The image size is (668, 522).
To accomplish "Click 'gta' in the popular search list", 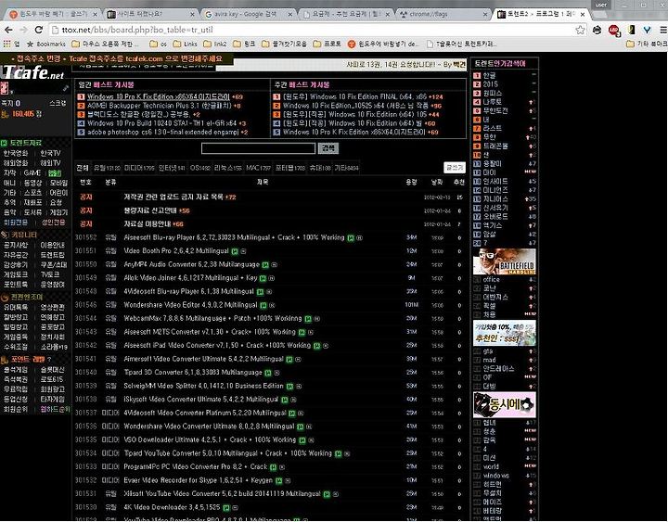I will tap(488, 351).
